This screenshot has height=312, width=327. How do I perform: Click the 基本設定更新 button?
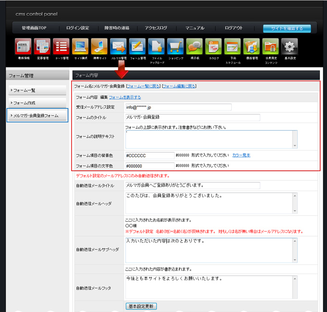[141, 306]
